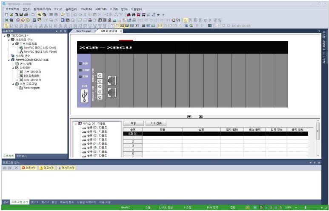Click the pin icon on project panel
The width and height of the screenshot is (329, 211).
[61, 31]
